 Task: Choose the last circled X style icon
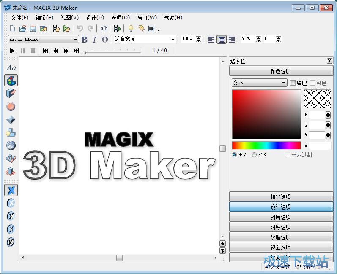11,242
